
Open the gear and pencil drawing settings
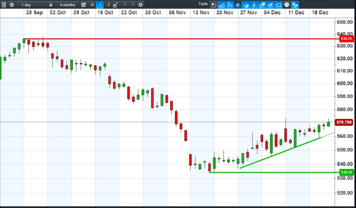click(x=295, y=5)
